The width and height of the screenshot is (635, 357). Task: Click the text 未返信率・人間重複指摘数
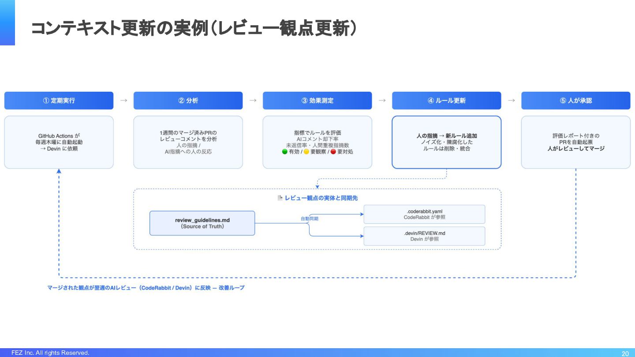coord(317,145)
